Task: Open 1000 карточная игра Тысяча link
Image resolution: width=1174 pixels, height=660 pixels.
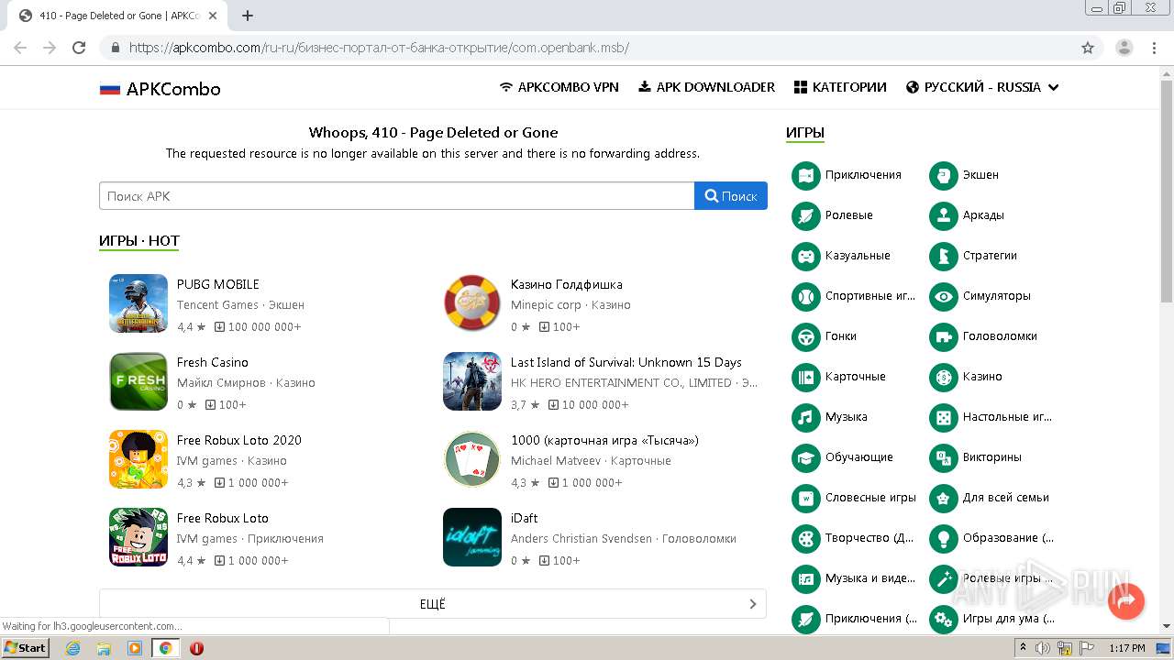Action: (604, 440)
